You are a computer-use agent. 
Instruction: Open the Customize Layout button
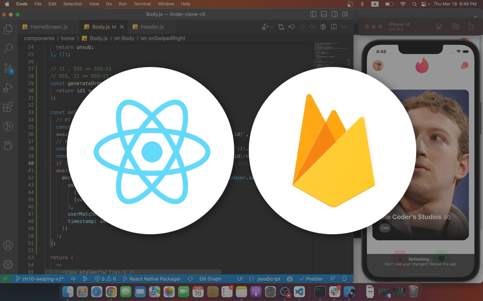tap(345, 14)
